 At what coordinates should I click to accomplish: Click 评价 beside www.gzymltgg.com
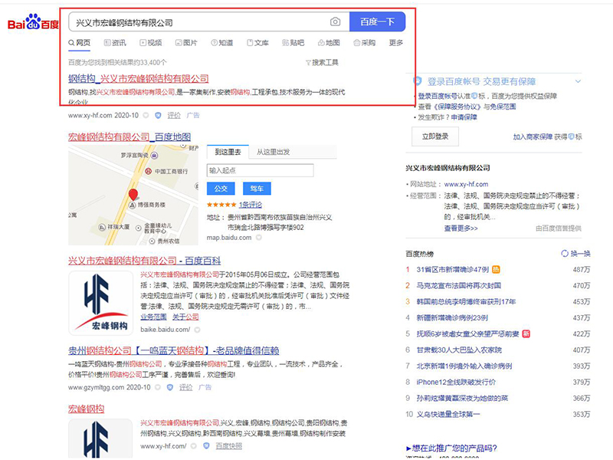point(185,387)
